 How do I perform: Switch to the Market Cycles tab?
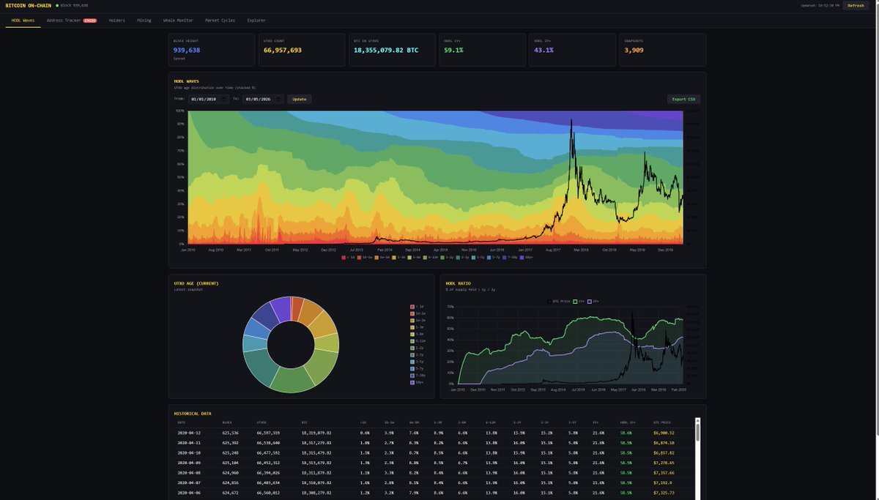pos(220,20)
